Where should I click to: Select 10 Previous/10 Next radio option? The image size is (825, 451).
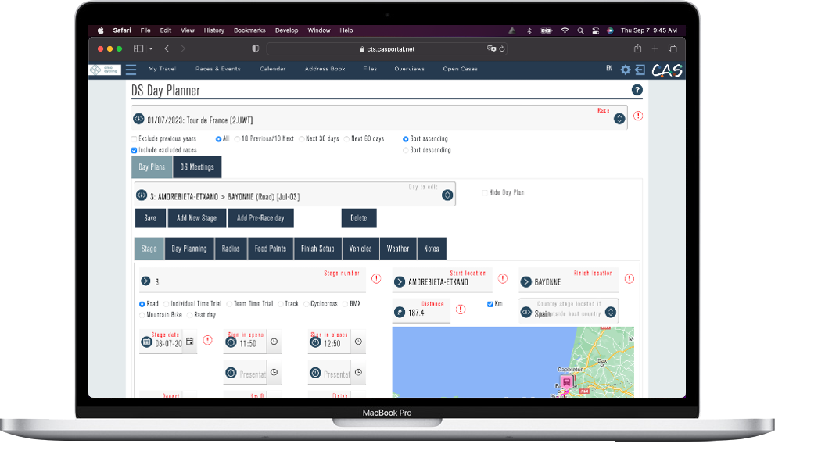point(237,139)
